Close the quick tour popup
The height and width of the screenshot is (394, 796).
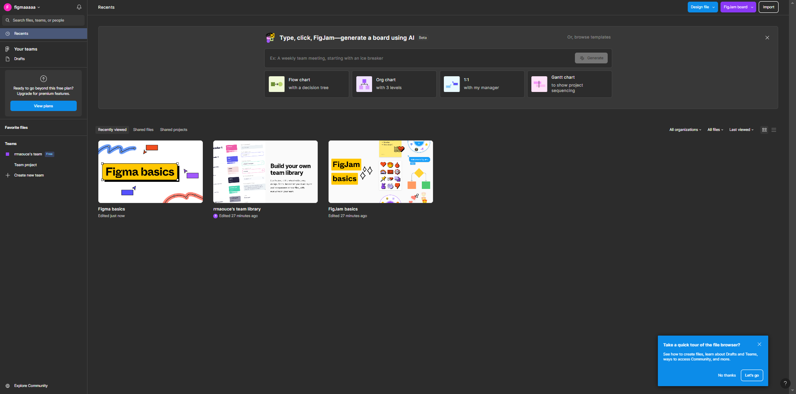[x=759, y=344]
